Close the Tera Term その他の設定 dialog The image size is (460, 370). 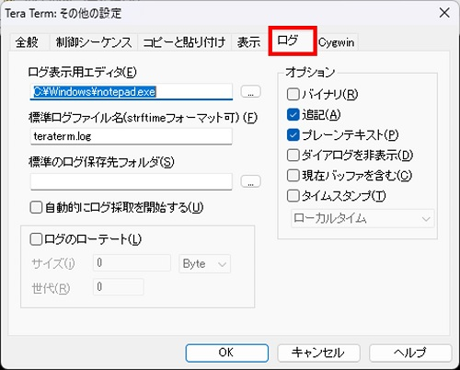(x=444, y=13)
